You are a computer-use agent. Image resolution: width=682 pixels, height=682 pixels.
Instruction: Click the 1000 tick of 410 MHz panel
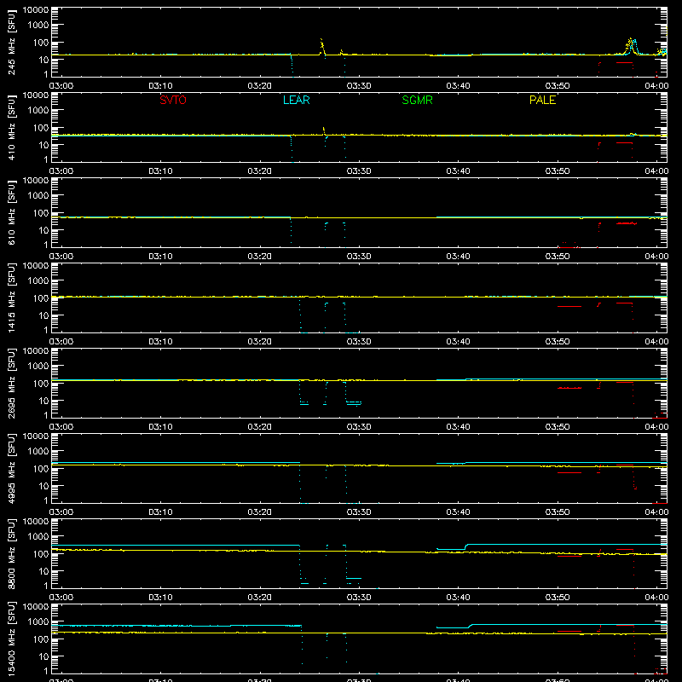[x=38, y=111]
